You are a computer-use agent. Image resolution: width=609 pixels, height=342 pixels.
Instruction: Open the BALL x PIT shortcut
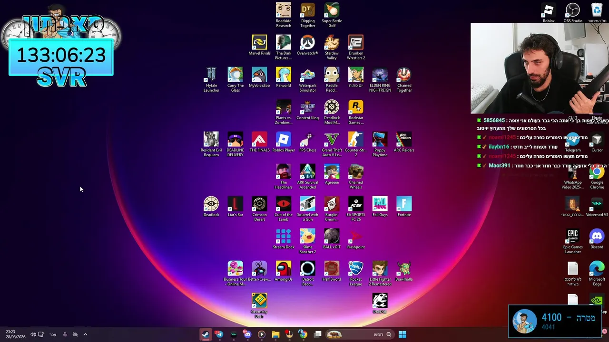[x=332, y=239]
